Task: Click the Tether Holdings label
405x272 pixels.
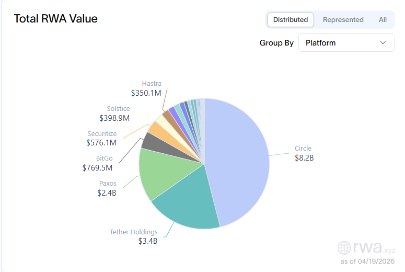Action: tap(134, 232)
